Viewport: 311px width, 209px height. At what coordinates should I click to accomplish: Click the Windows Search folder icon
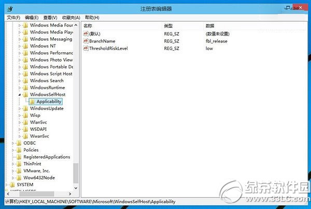[x=25, y=81]
